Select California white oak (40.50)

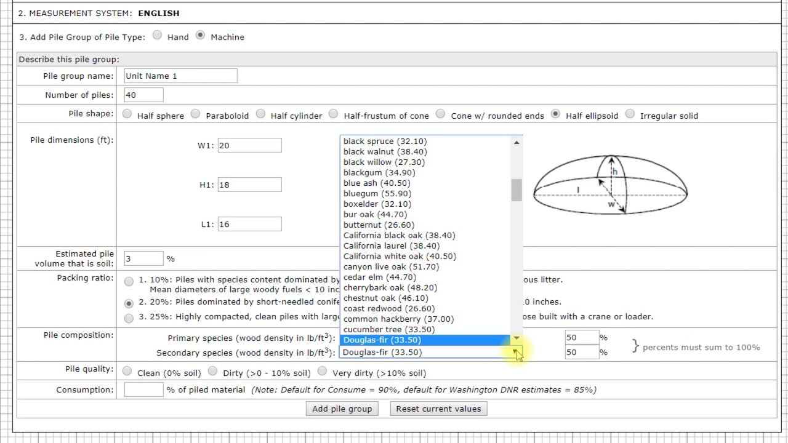click(425, 256)
